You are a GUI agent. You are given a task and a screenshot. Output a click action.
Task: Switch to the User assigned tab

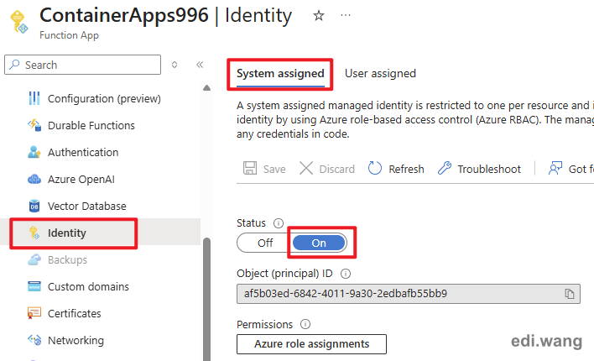pyautogui.click(x=380, y=74)
